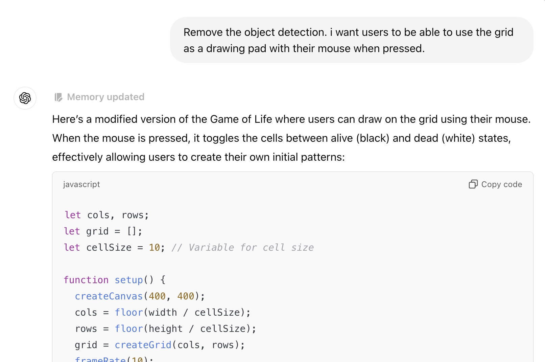The image size is (545, 362).
Task: Click the ChatGPT logo avatar
Action: (x=25, y=98)
